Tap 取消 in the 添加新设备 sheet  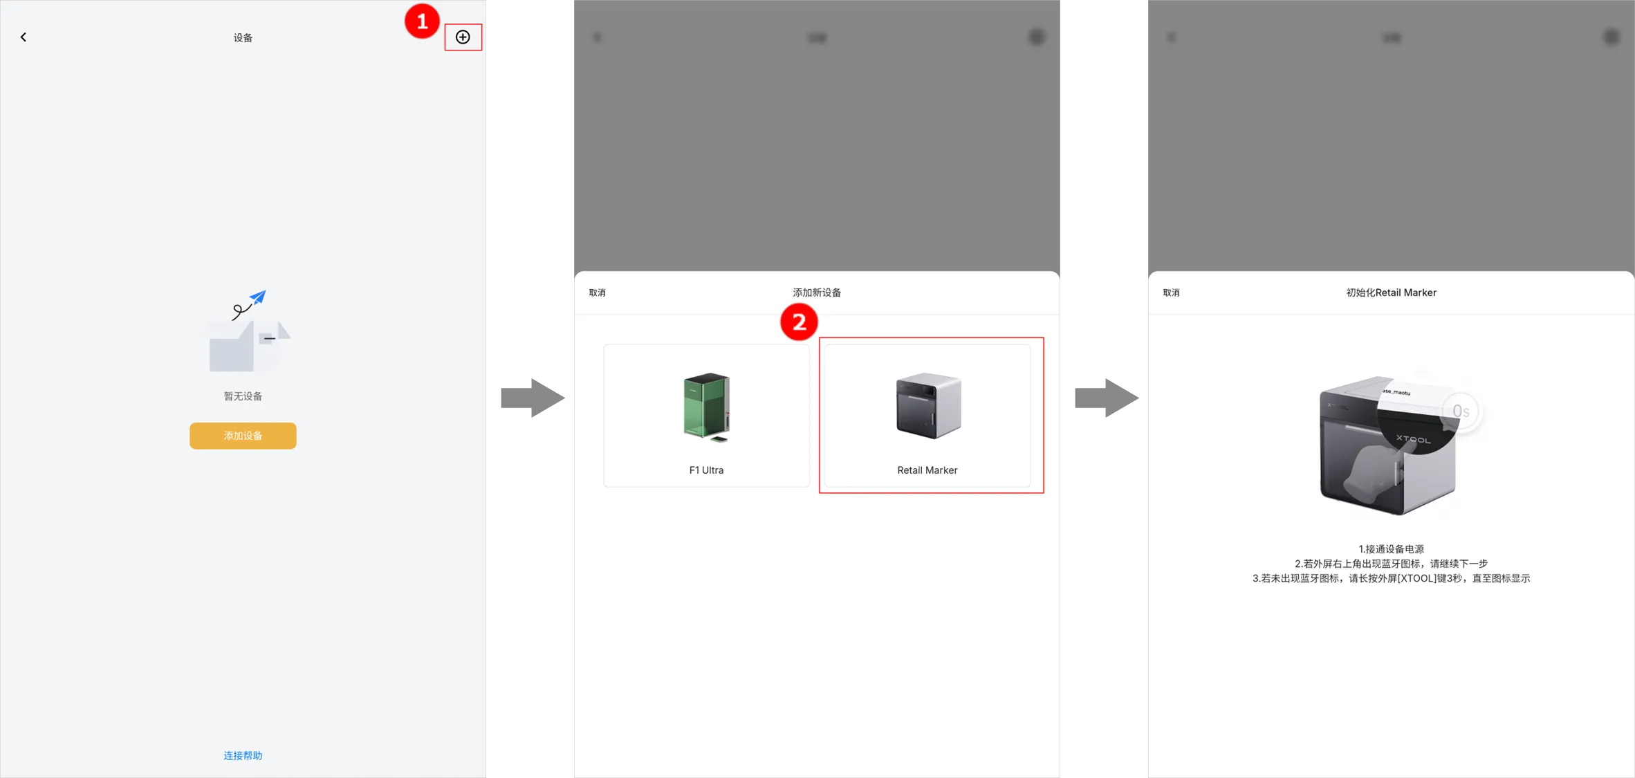[597, 293]
